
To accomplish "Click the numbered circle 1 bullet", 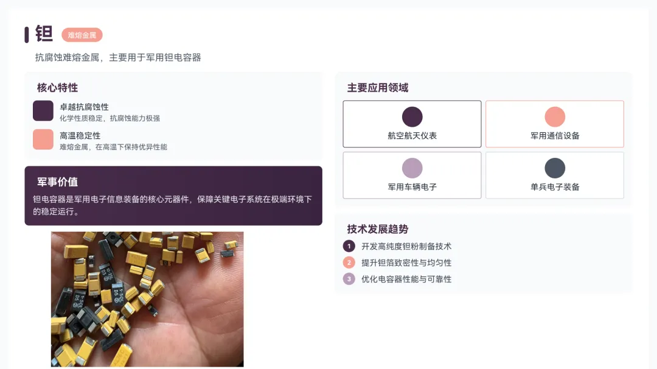I will point(349,246).
